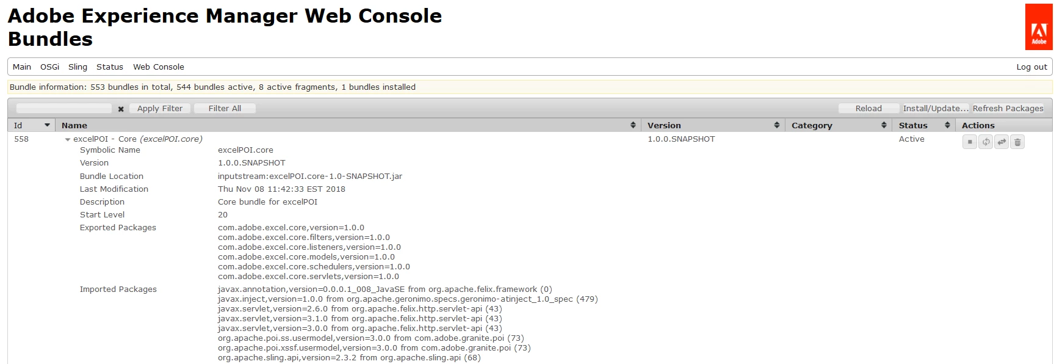Click the description 'Core bundle for excelPOI'

point(267,202)
